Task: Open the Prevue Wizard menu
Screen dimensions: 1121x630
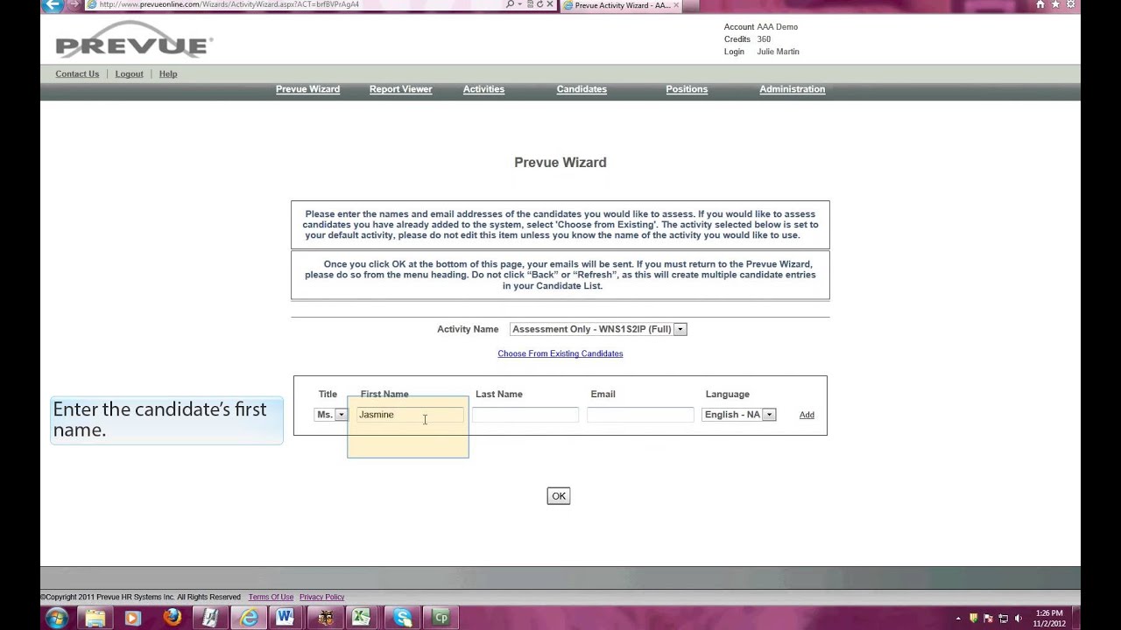Action: click(307, 89)
